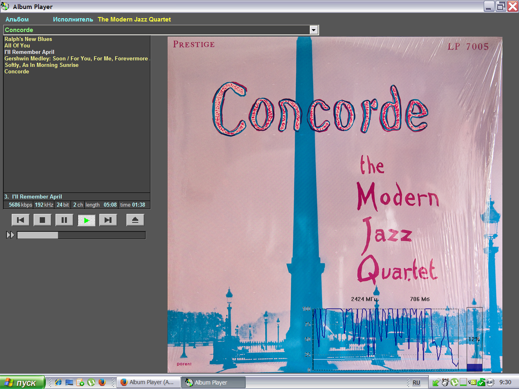Screen dimensions: 519x389
Task: Click the green Play button
Action: 86,220
